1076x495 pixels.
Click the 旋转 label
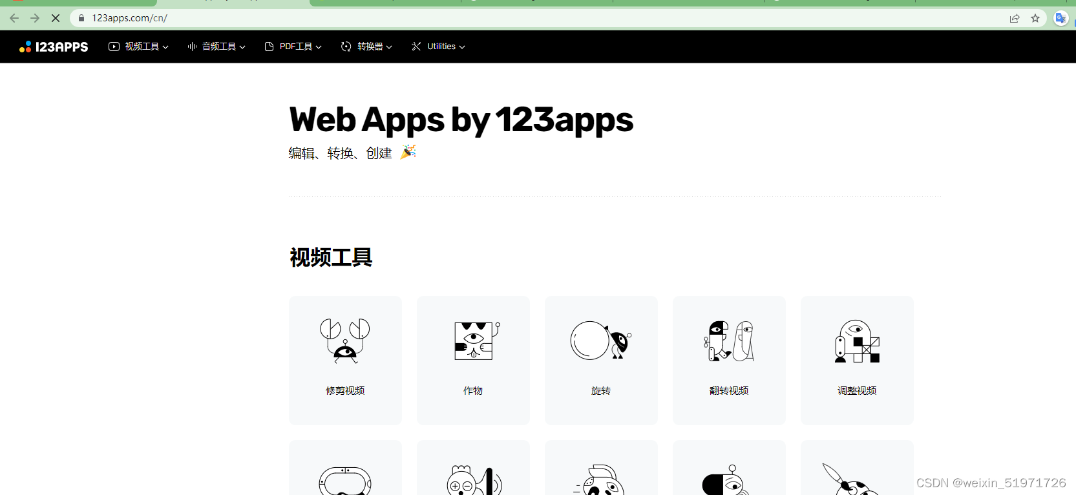601,391
